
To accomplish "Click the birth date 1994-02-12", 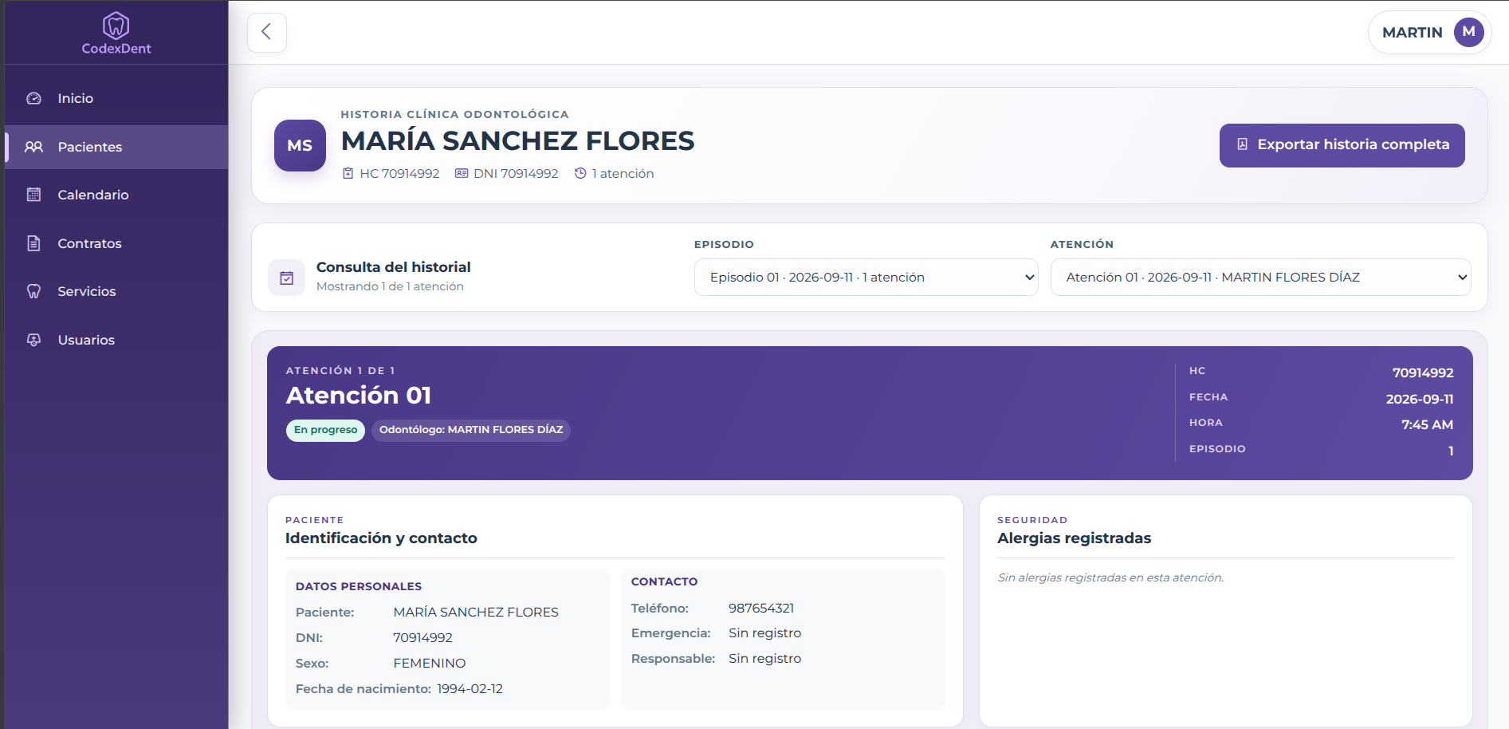I will click(x=470, y=688).
